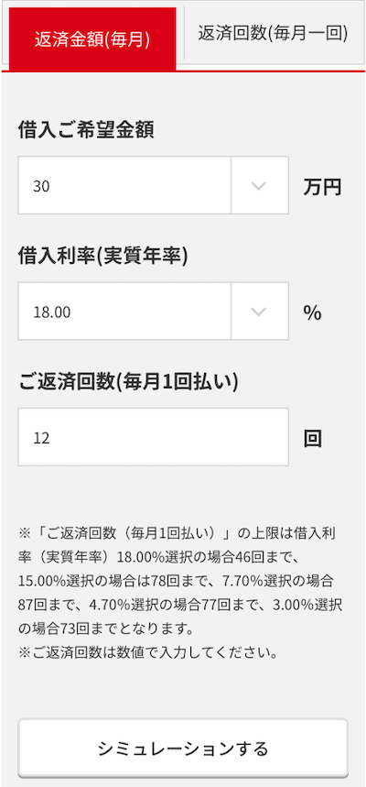
Task: Open the loan amount select showing 30
Action: (x=154, y=185)
